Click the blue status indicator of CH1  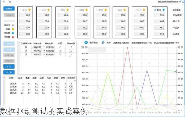coord(163,10)
